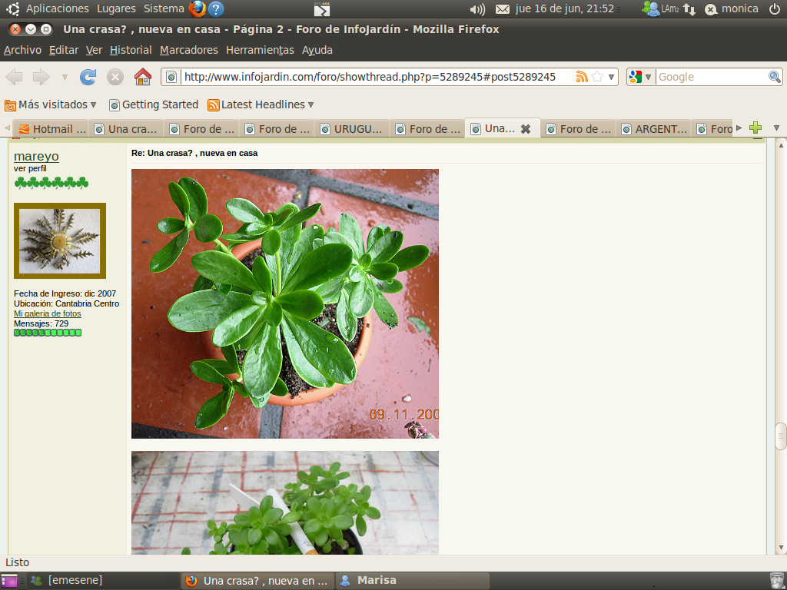The height and width of the screenshot is (590, 787).
Task: Select the Firefox 'Una crasa?' taskbar button
Action: click(x=257, y=581)
